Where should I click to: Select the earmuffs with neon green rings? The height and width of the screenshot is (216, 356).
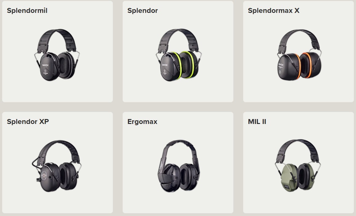tap(179, 55)
